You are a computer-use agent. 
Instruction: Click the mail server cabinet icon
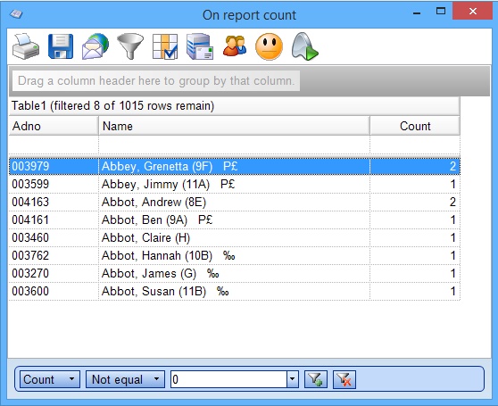tap(200, 46)
